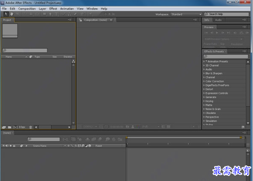Viewport: 253px width, 181px height.
Task: Select the Clone Stamp tool
Action: tap(70, 14)
